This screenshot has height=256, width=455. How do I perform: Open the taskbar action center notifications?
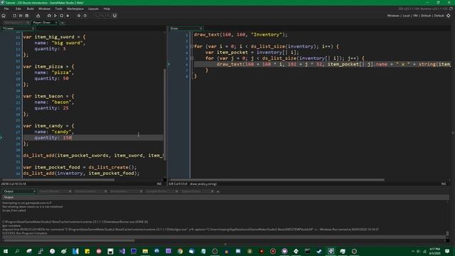[447, 251]
